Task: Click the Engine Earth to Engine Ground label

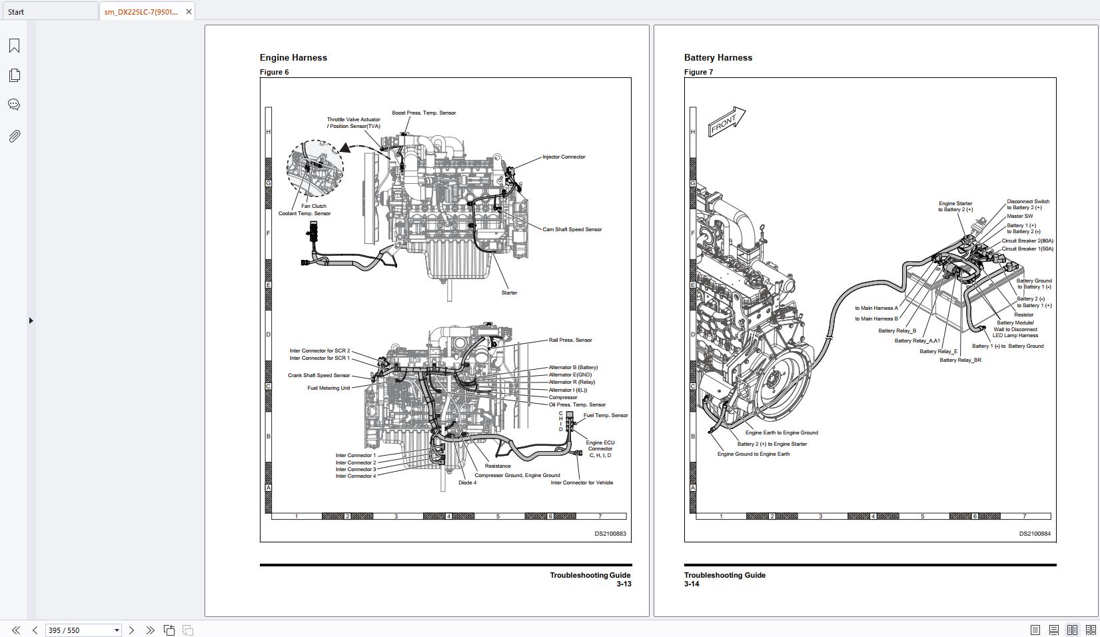Action: click(782, 432)
